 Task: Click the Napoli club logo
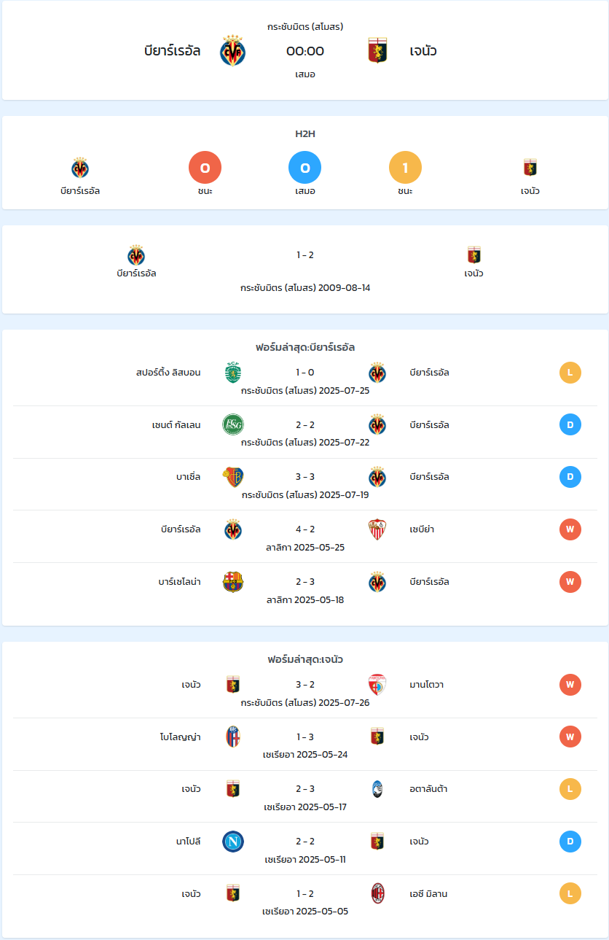coord(233,842)
